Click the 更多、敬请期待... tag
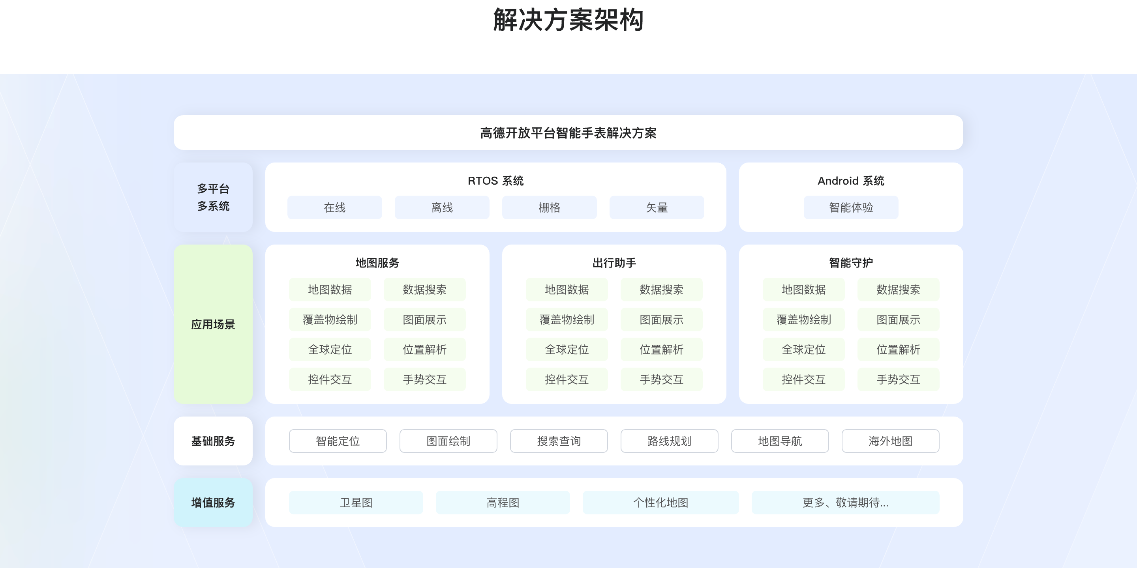This screenshot has width=1137, height=568. coord(845,502)
